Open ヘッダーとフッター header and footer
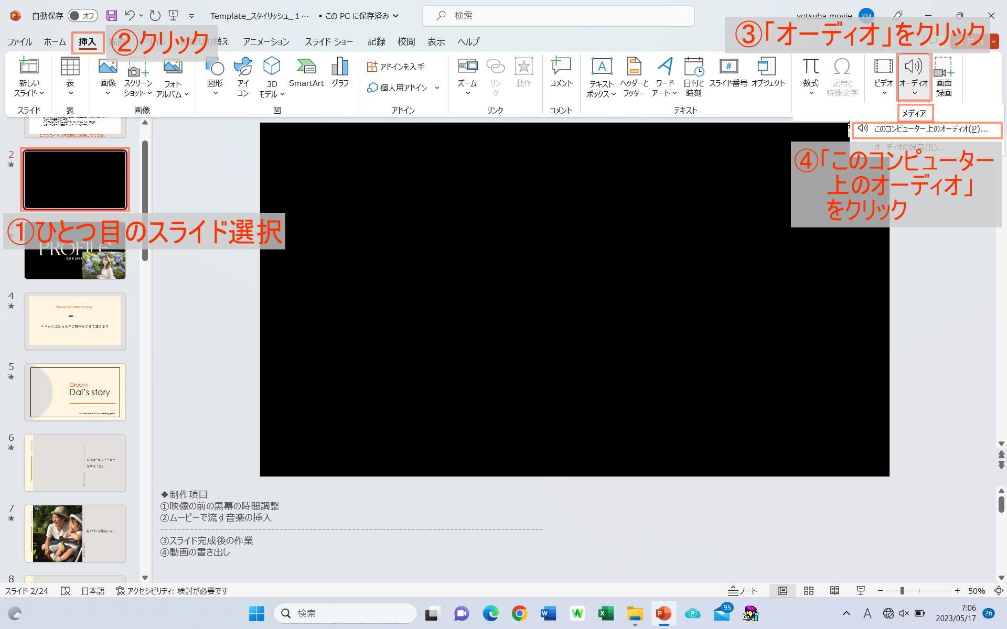The height and width of the screenshot is (629, 1007). coord(634,78)
